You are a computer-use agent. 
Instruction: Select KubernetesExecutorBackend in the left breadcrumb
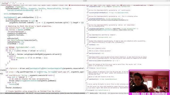[x=78, y=5]
